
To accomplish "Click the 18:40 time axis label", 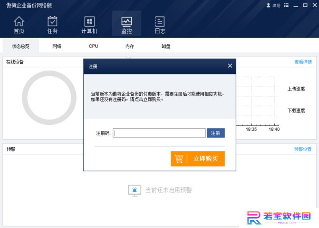I will (274, 130).
